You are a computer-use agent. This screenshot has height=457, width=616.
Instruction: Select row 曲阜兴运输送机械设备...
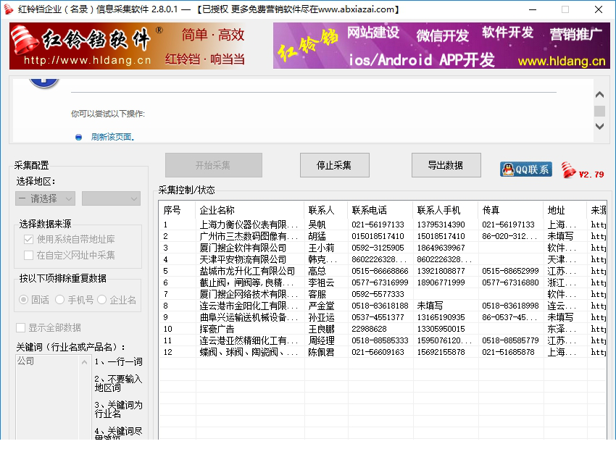[x=383, y=317]
